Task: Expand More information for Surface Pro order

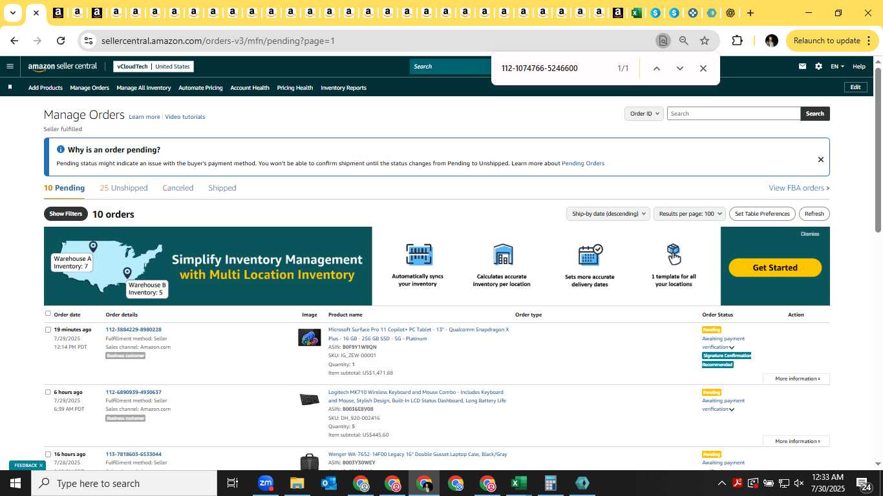Action: (797, 378)
